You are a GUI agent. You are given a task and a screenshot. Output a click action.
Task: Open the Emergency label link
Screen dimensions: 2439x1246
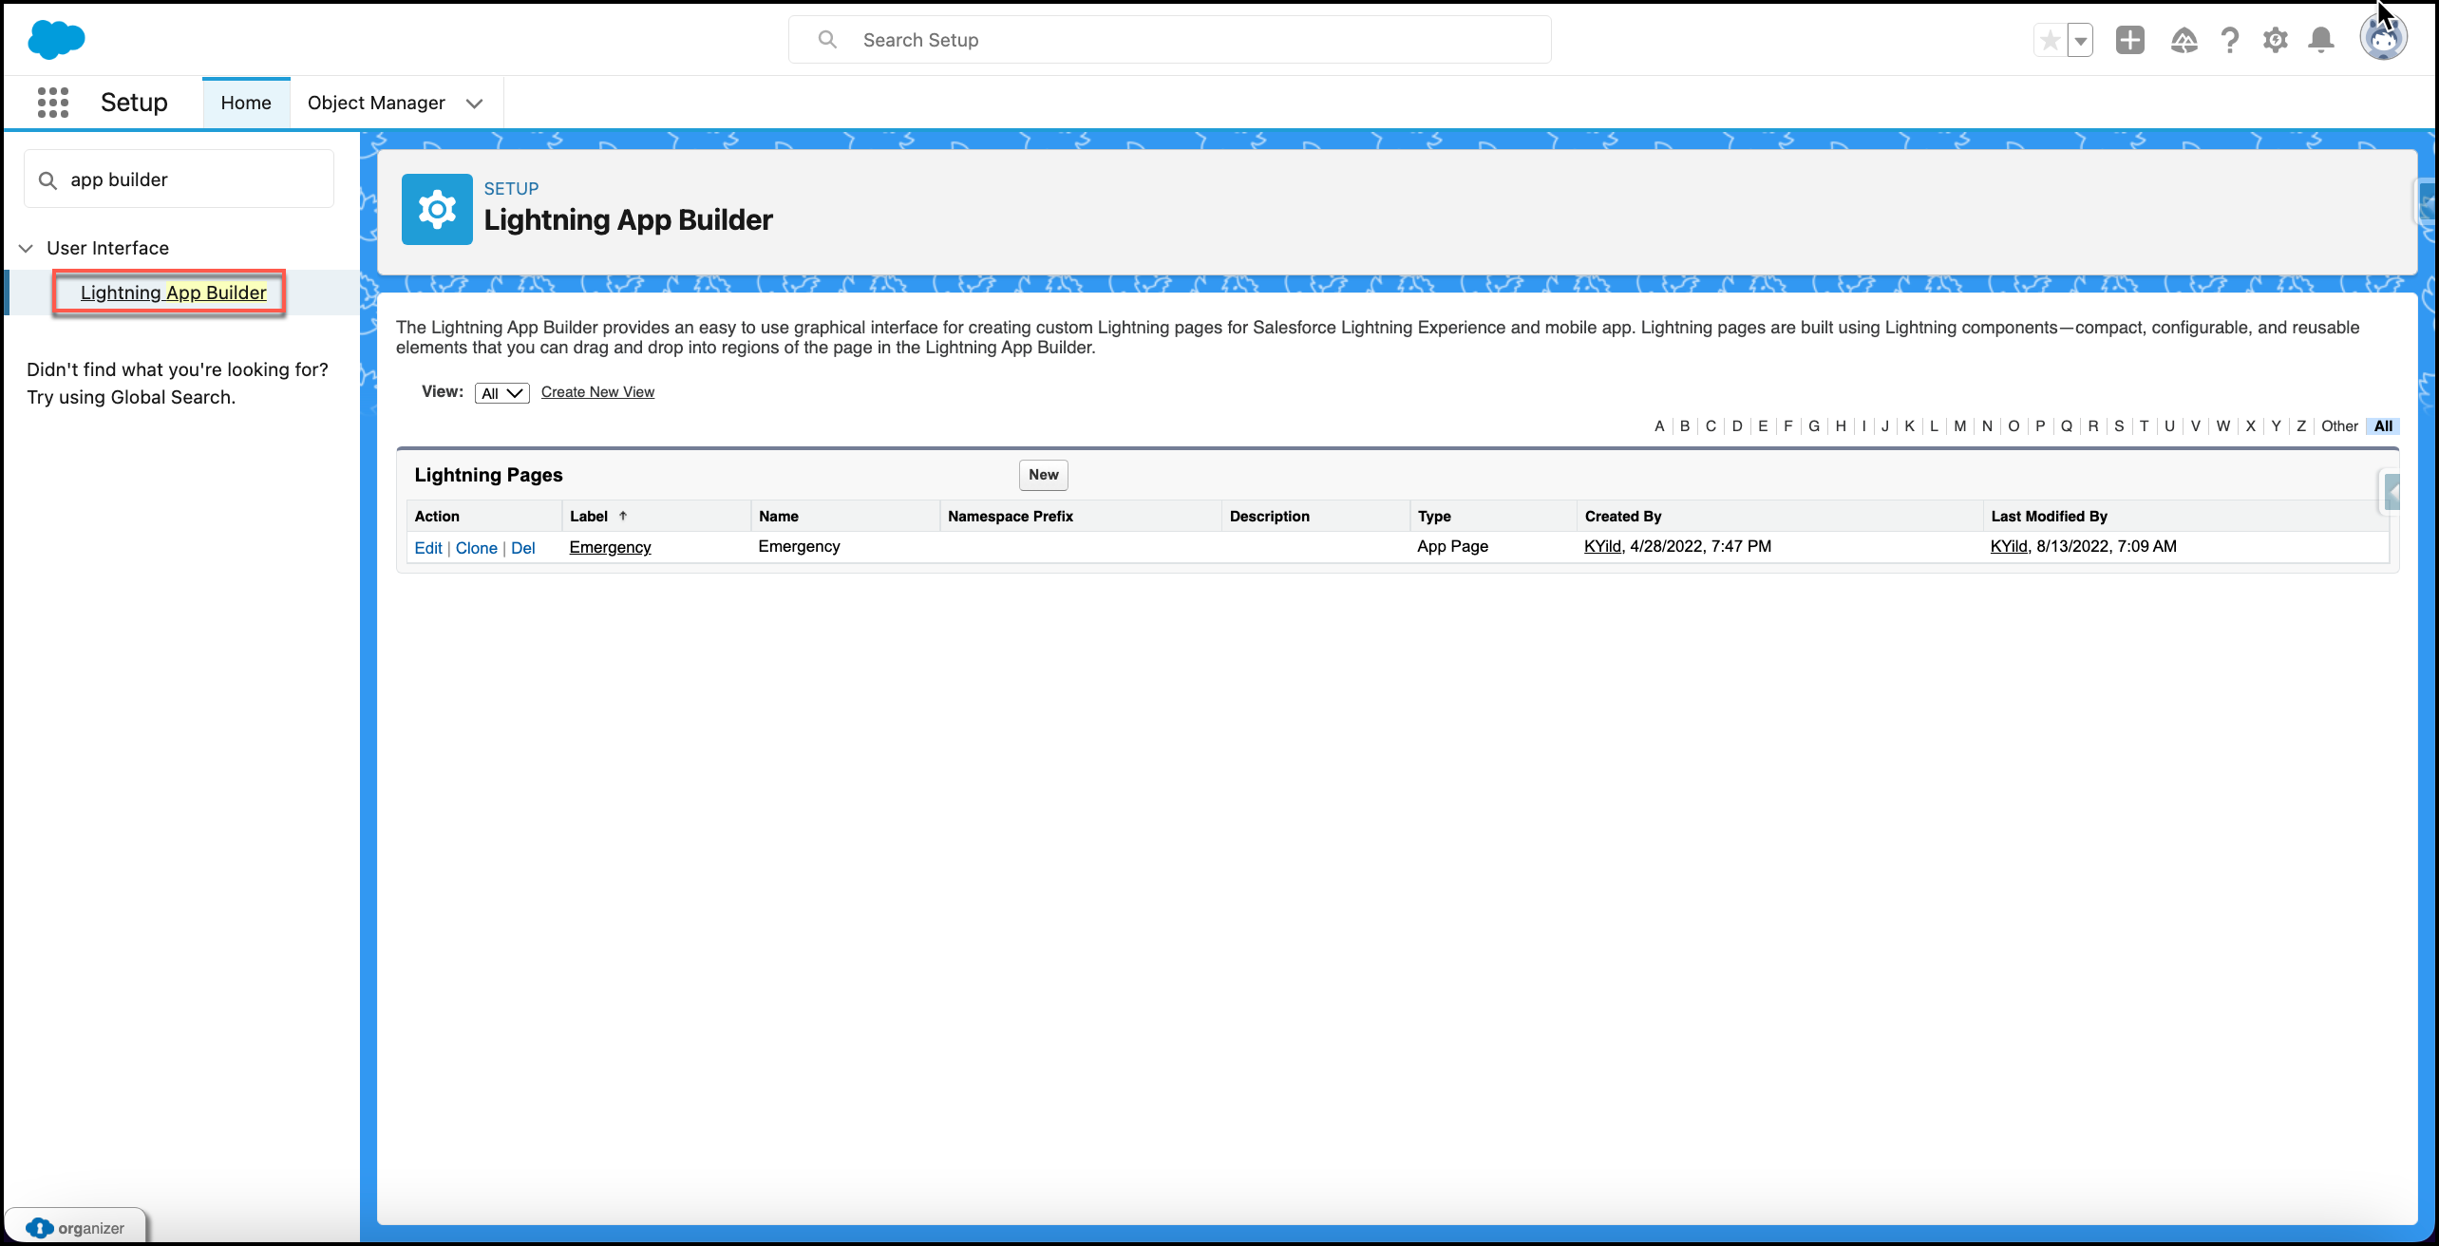(610, 547)
